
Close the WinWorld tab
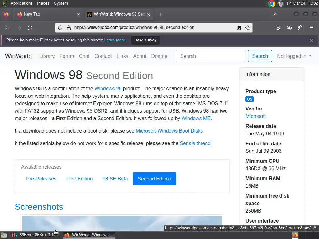click(149, 15)
